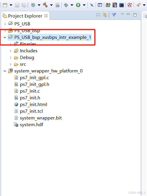Minimize the Project Explorer panel
The height and width of the screenshot is (196, 147).
coord(128,14)
